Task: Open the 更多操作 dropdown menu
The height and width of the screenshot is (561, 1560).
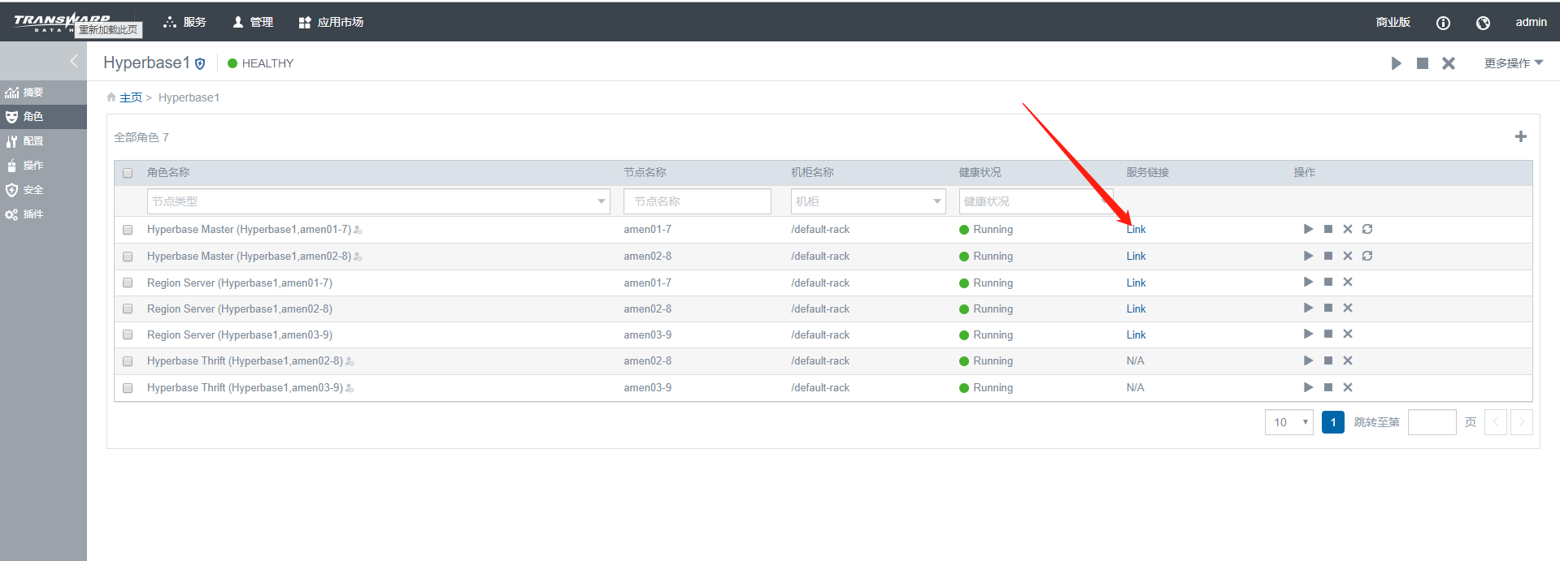Action: click(x=1513, y=63)
